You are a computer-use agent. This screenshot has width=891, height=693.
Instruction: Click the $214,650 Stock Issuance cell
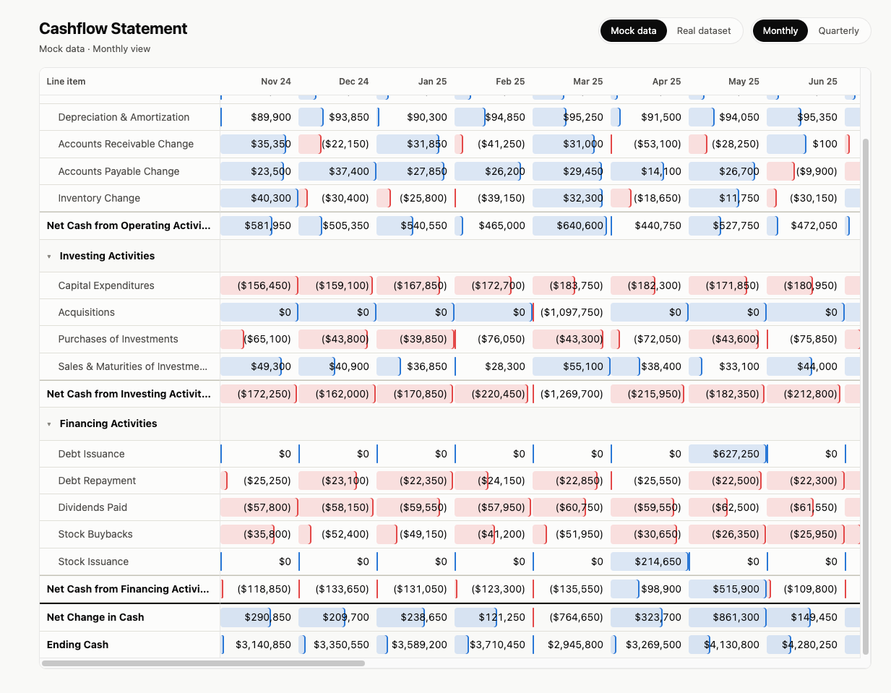(649, 561)
